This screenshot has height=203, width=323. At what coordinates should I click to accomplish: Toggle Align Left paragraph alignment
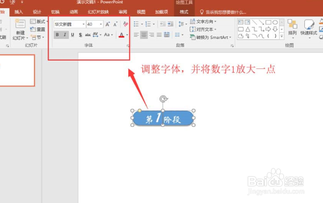click(136, 34)
